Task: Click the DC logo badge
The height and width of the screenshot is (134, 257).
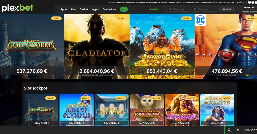Action: tap(200, 20)
